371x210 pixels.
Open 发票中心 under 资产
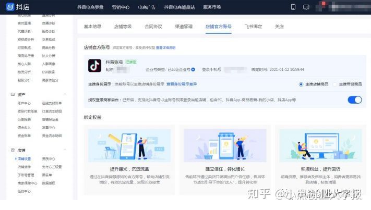tap(49, 128)
